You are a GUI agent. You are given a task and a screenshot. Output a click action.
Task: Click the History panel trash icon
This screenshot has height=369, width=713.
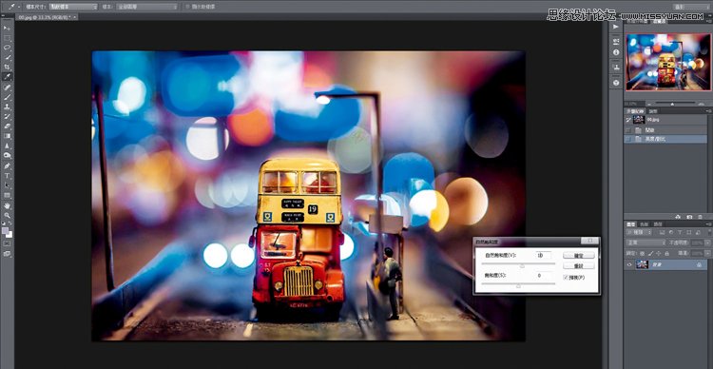point(700,217)
